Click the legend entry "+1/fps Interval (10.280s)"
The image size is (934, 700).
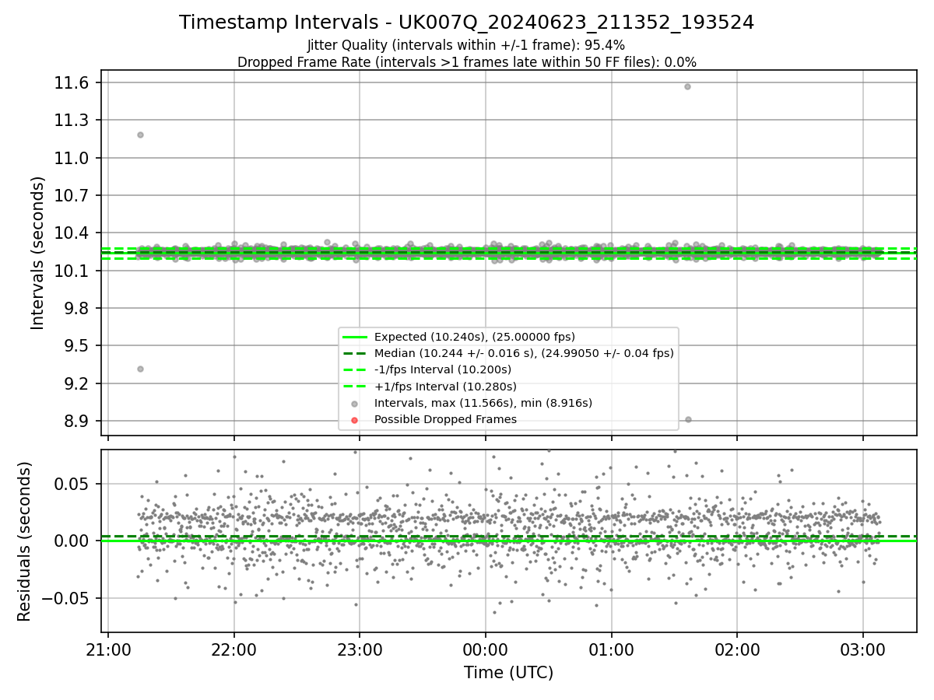pyautogui.click(x=445, y=387)
